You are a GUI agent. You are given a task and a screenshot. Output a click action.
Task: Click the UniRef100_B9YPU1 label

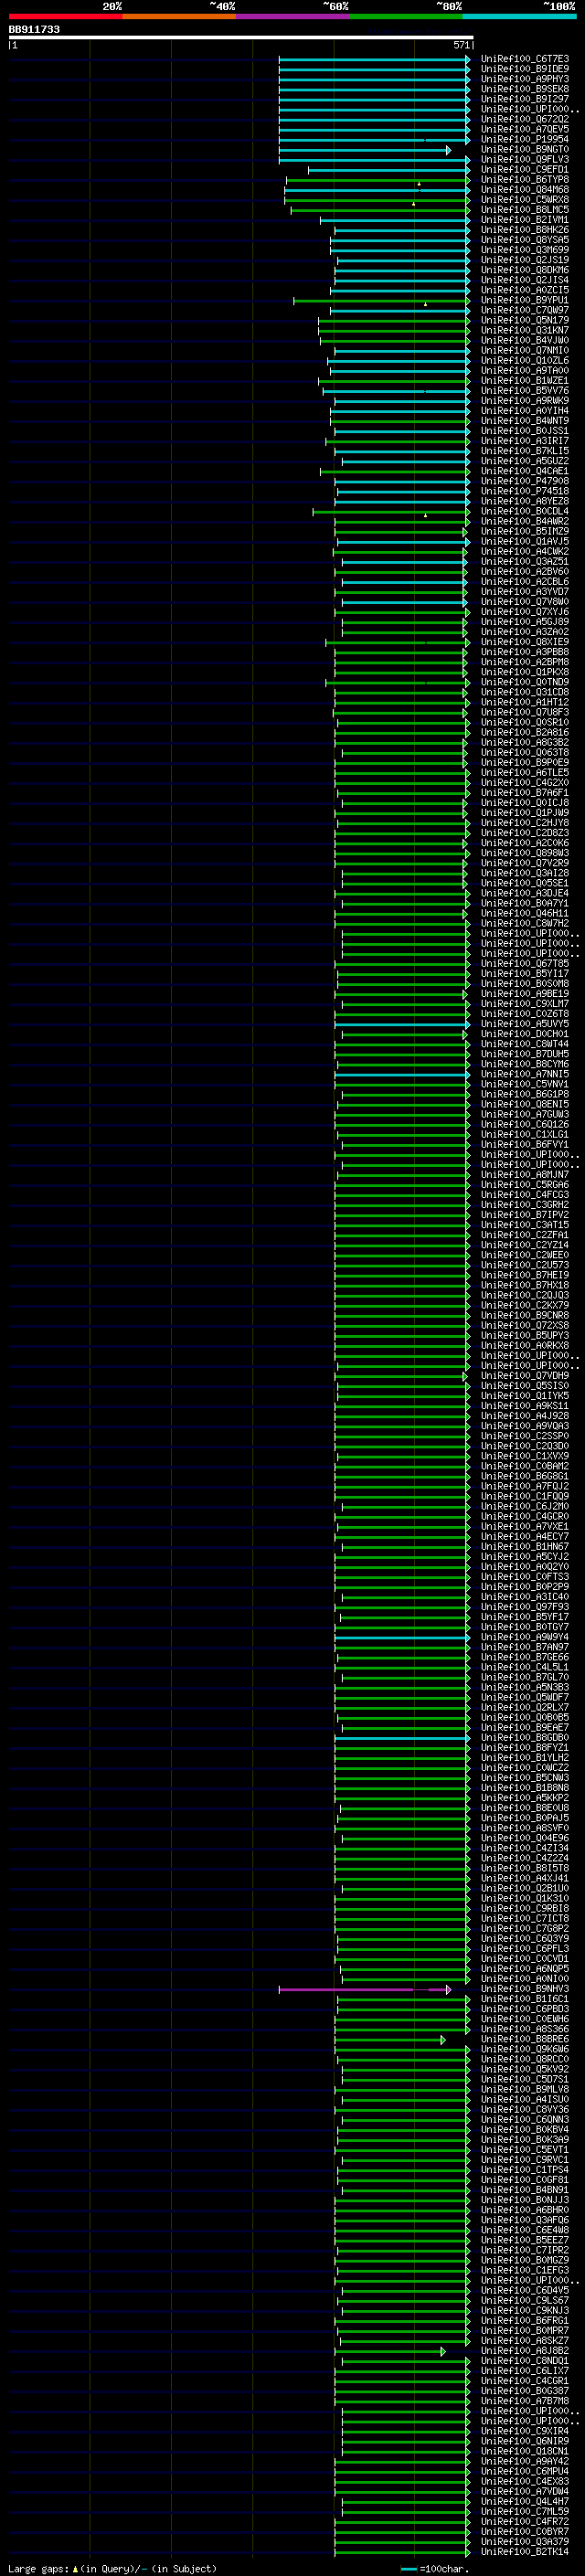525,300
